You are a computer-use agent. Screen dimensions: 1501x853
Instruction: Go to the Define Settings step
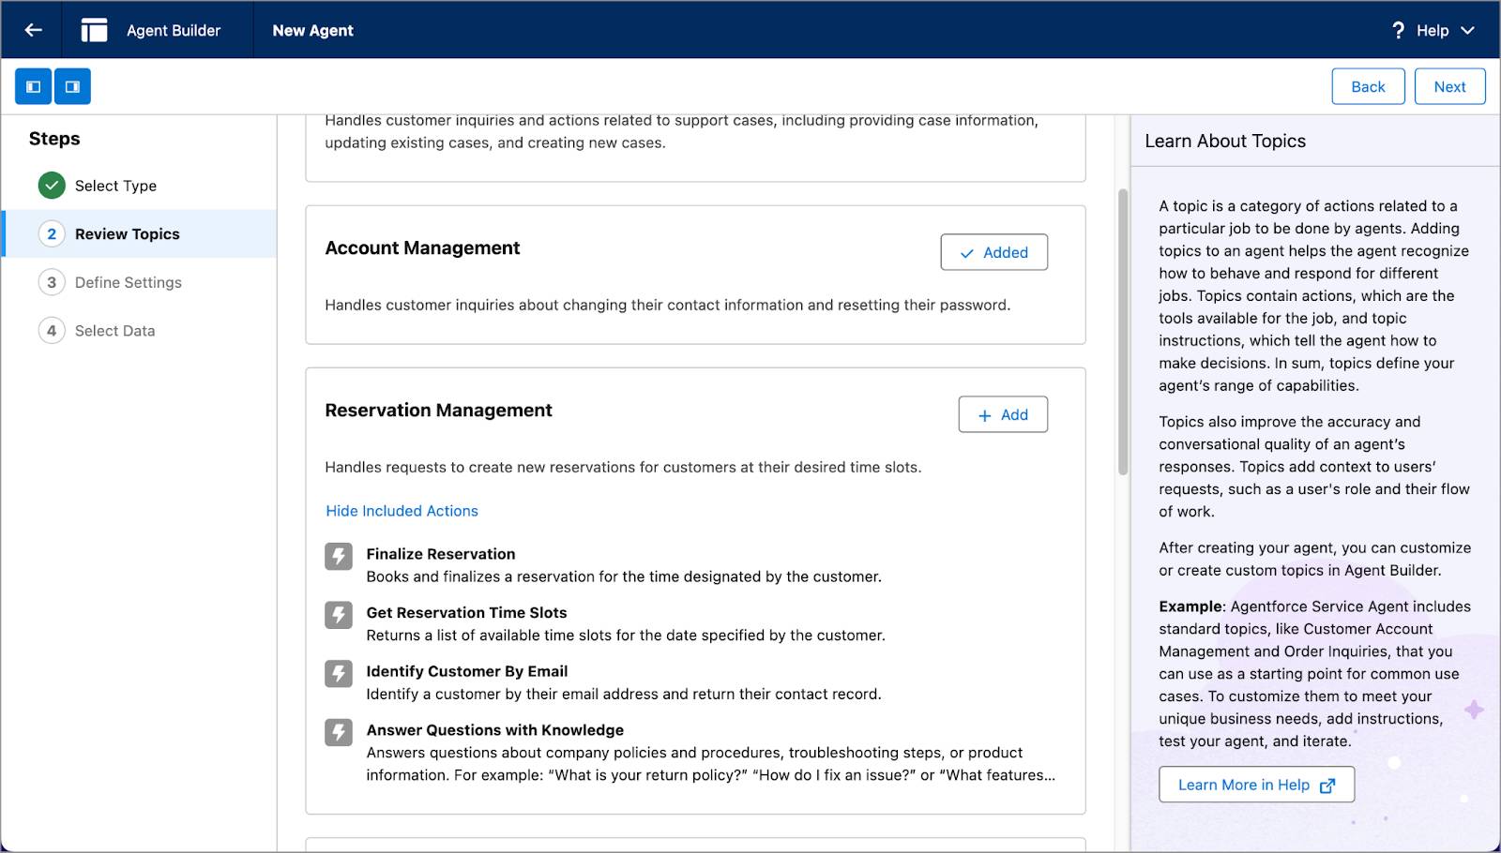(128, 281)
